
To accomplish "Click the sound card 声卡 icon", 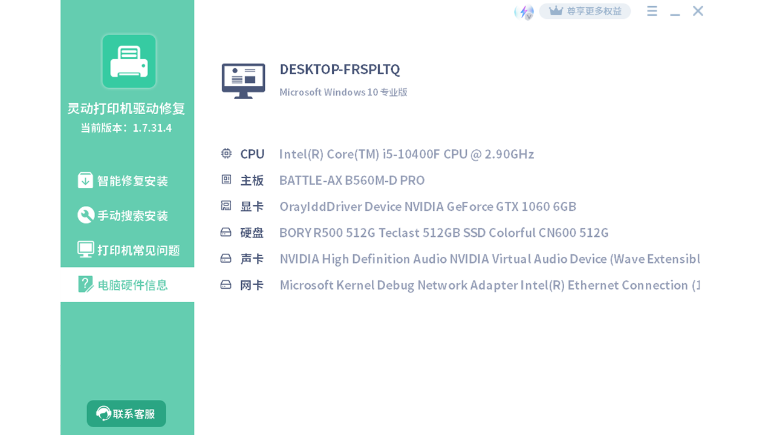I will click(226, 259).
